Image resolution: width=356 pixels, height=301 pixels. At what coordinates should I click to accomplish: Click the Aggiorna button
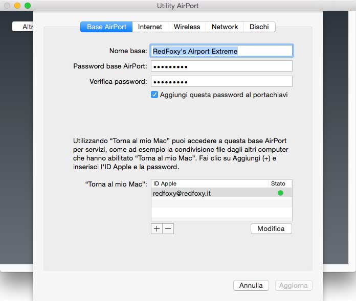(294, 285)
